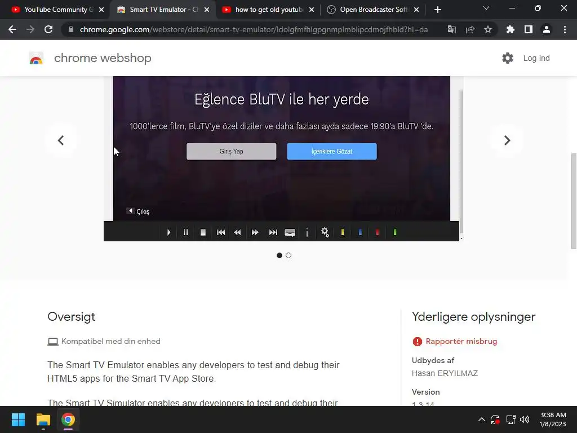The image size is (577, 433).
Task: Show the next screenshot with right chevron
Action: pyautogui.click(x=507, y=140)
